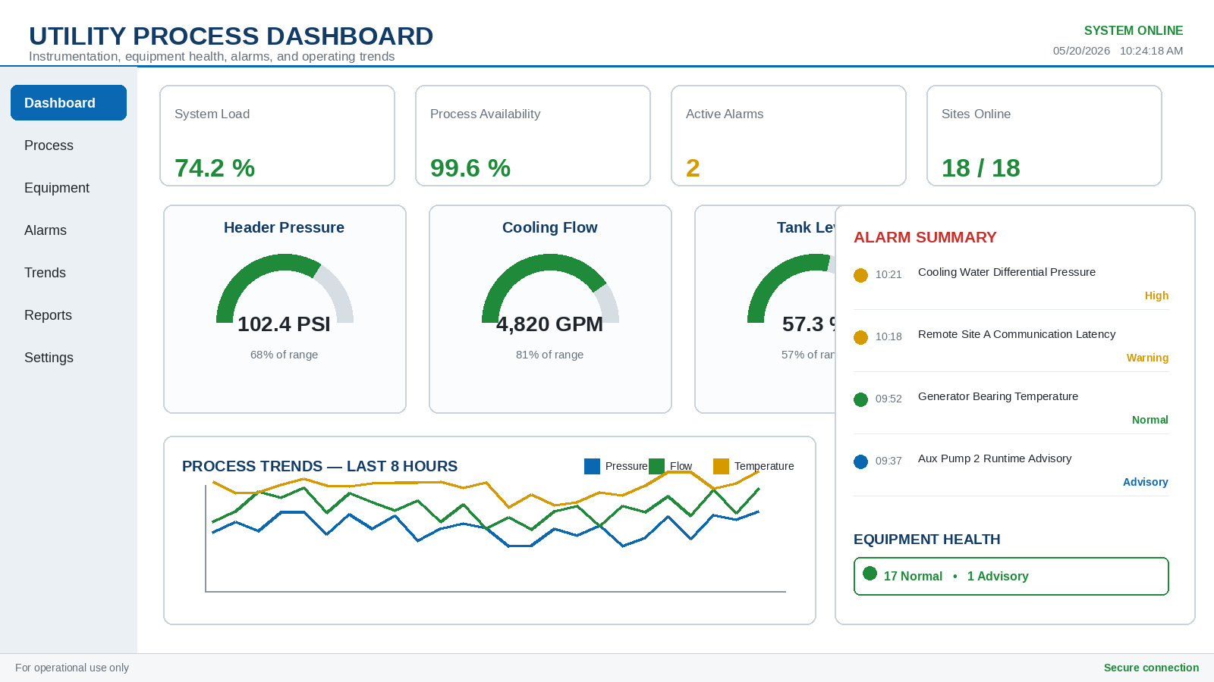Click the blue Pressure legend swatch
Image resolution: width=1214 pixels, height=682 pixels.
tap(592, 466)
